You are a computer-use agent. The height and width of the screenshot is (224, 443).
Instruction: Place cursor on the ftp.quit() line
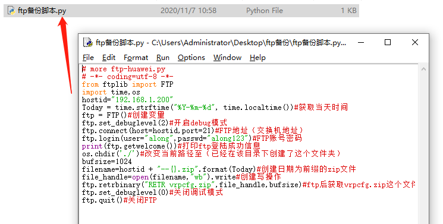coord(120,200)
